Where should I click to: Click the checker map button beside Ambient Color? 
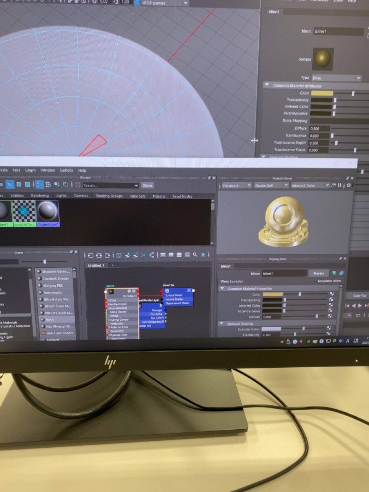pos(331,305)
